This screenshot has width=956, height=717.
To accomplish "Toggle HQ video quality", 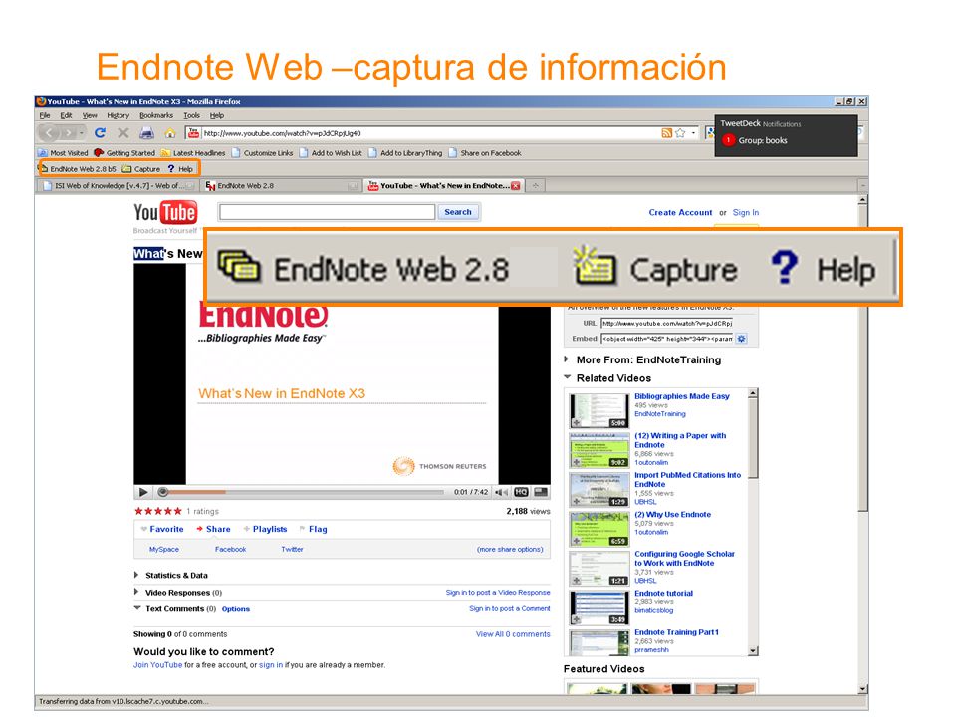I will coord(521,492).
